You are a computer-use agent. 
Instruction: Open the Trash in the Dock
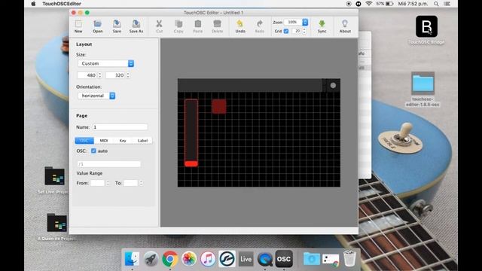pos(349,259)
